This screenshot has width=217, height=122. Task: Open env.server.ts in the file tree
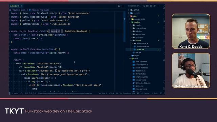tap(143, 80)
